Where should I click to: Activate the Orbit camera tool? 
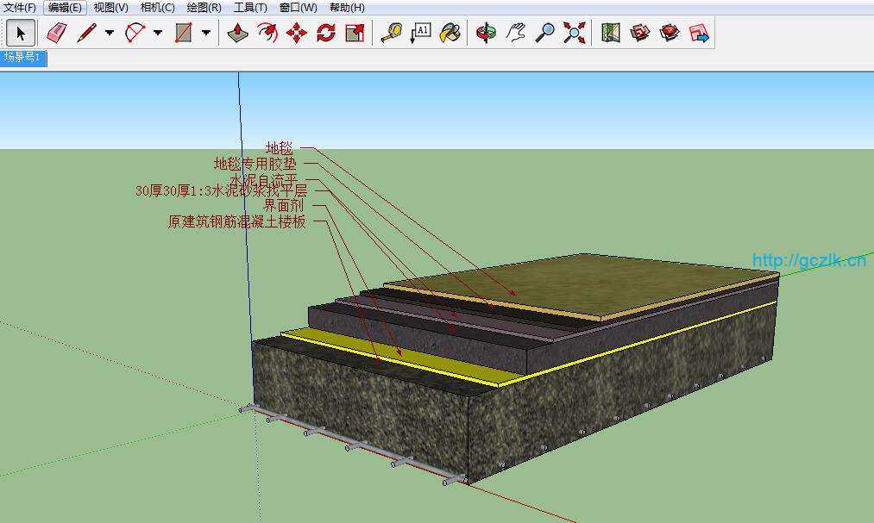(x=487, y=34)
